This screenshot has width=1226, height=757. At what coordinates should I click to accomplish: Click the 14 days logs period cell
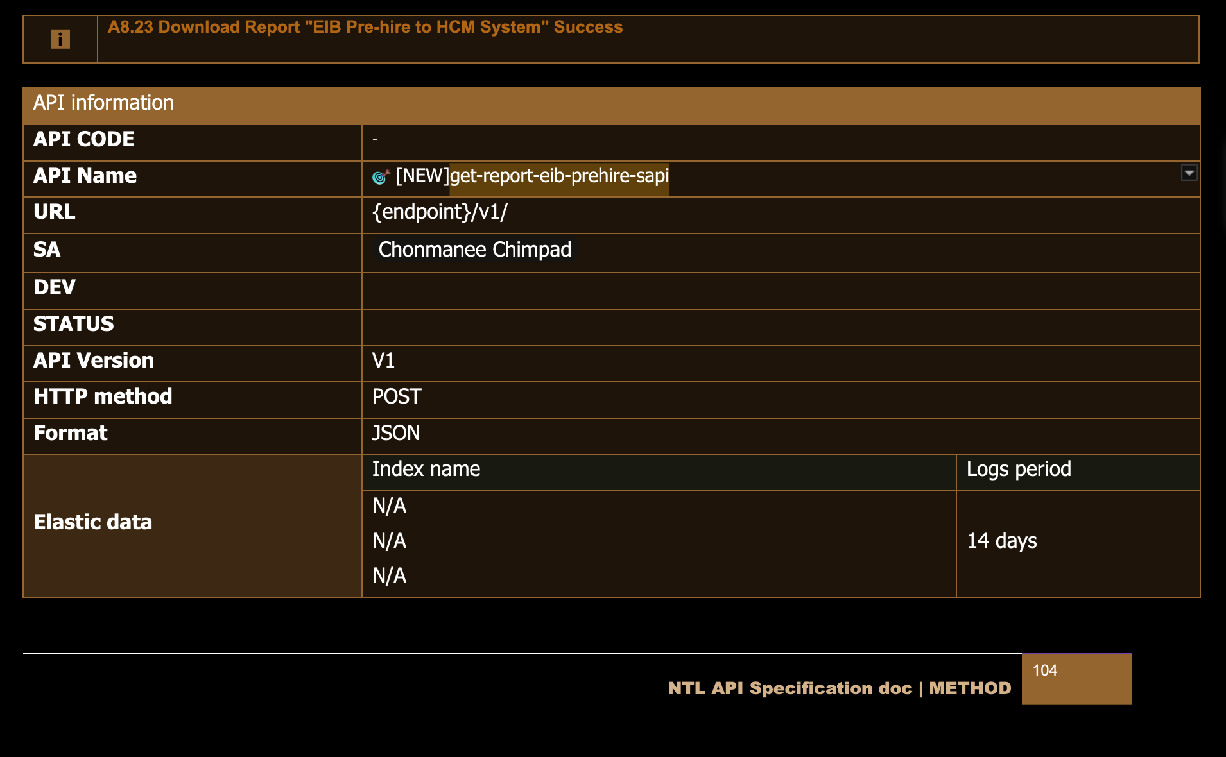1002,541
